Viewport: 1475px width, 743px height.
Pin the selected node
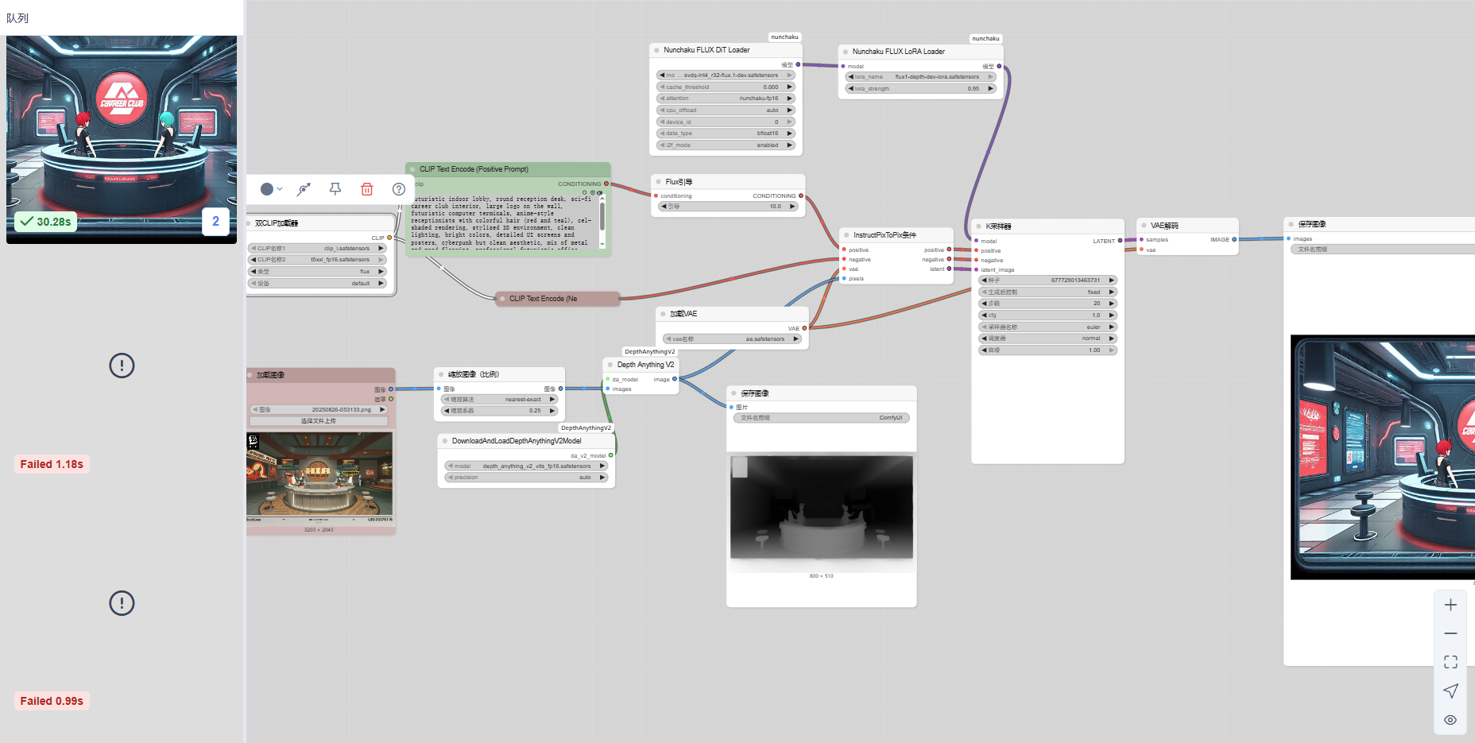[335, 189]
